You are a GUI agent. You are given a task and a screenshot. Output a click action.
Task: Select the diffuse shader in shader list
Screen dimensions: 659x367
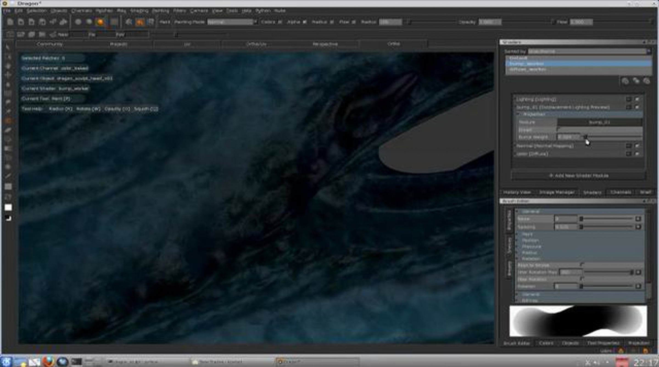tap(527, 69)
